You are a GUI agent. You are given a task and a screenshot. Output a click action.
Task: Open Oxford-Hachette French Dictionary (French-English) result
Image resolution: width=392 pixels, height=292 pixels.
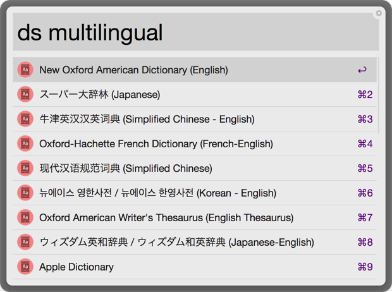pos(195,143)
